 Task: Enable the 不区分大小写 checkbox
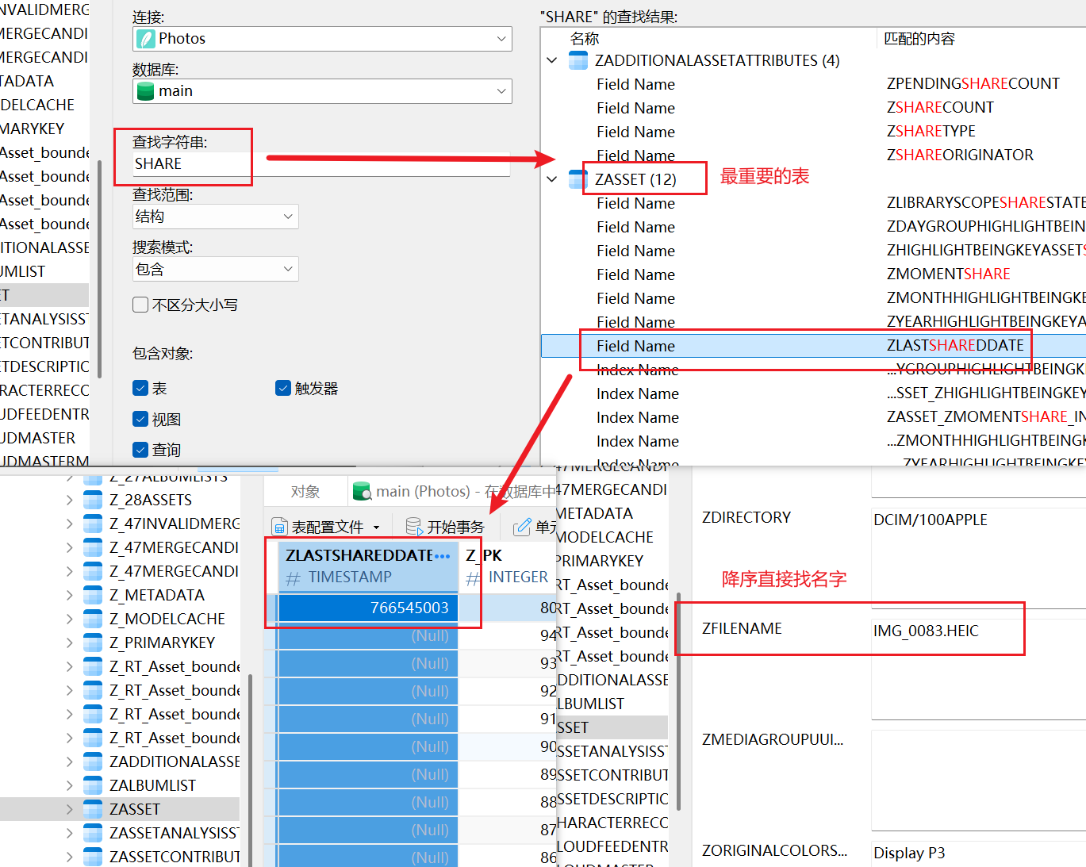140,305
